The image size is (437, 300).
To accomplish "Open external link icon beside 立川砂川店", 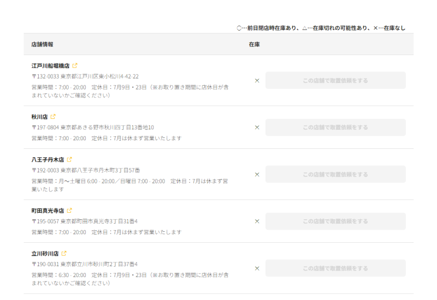I will (64, 254).
